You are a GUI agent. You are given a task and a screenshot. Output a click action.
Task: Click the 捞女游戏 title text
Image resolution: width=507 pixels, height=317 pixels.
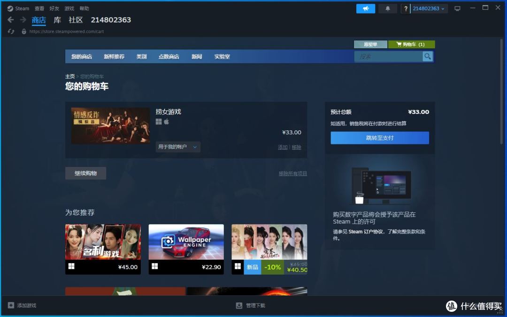[x=168, y=112]
